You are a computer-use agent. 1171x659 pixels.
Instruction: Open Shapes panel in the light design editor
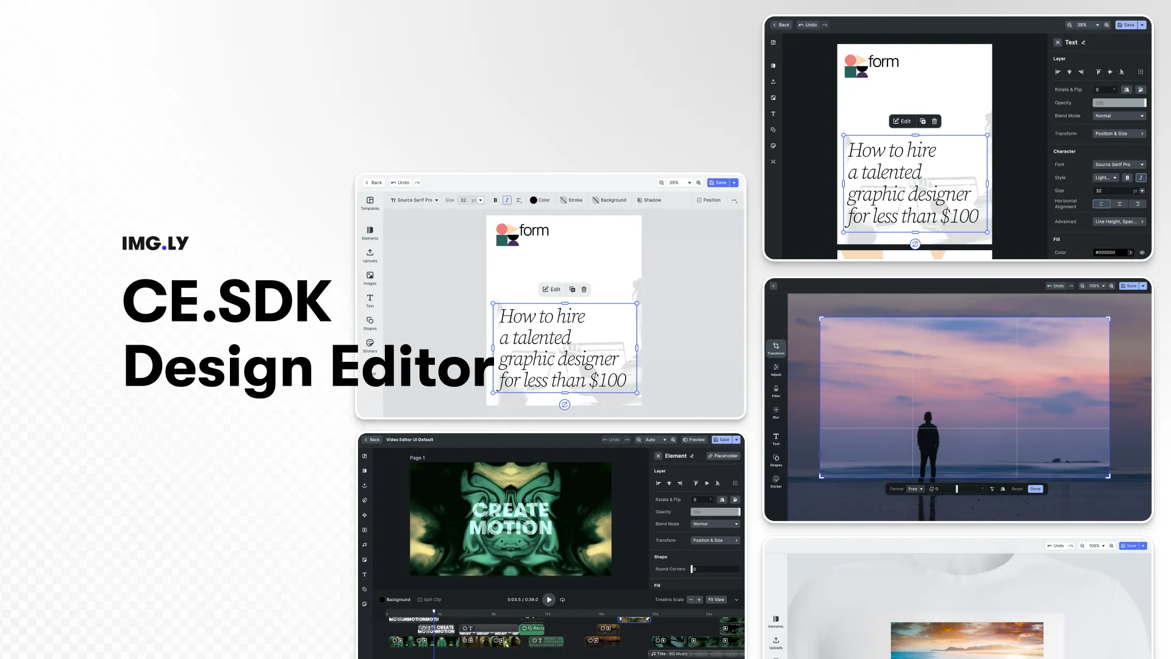coord(370,323)
